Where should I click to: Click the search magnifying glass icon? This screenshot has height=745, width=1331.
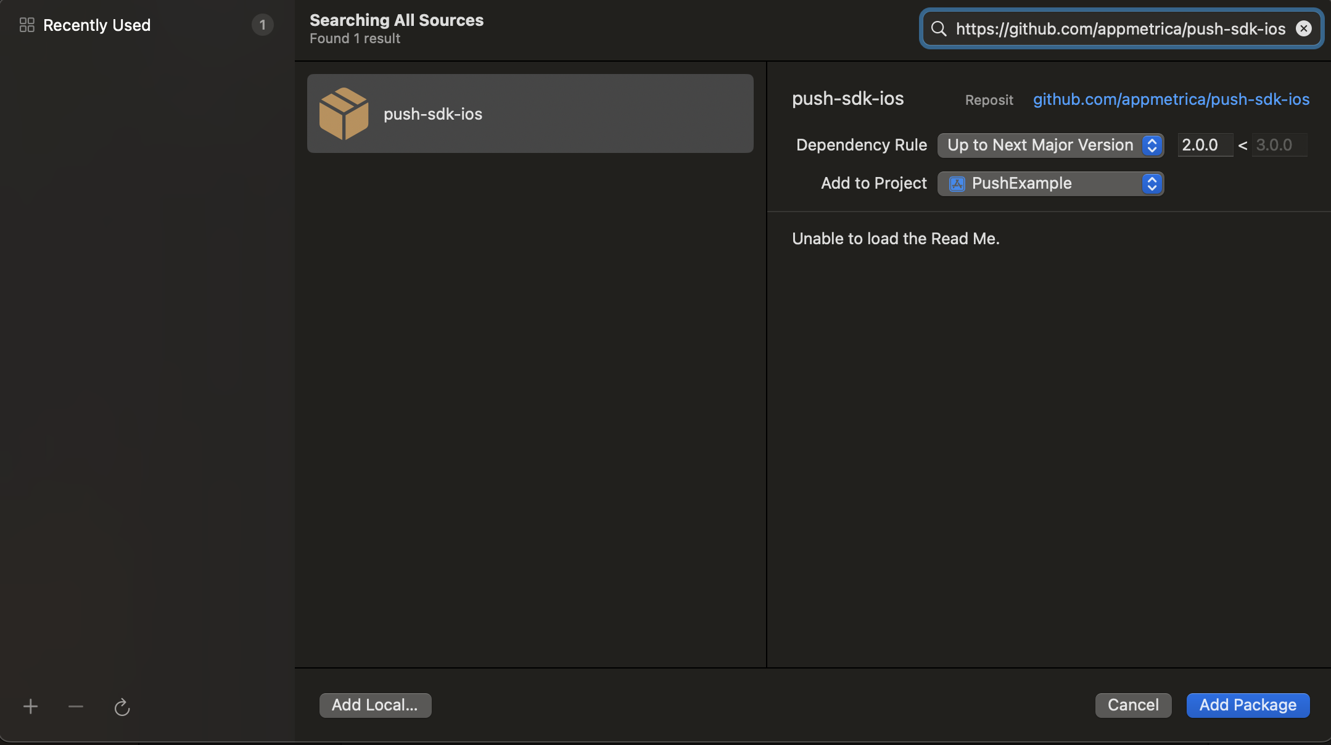coord(939,29)
